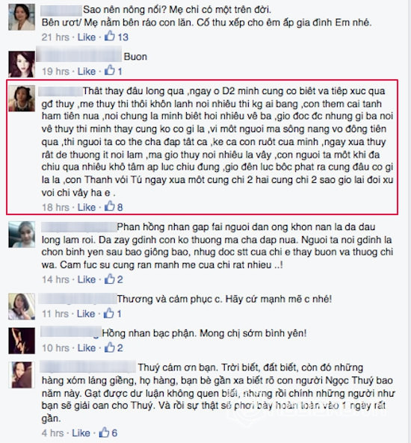Image resolution: width=411 pixels, height=443 pixels.
Task: Click thumbs-up icon on 14 hrs comment
Action: coord(110,279)
